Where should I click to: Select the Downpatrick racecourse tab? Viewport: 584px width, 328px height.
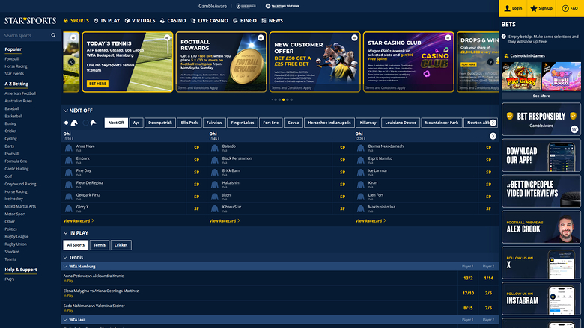point(160,123)
